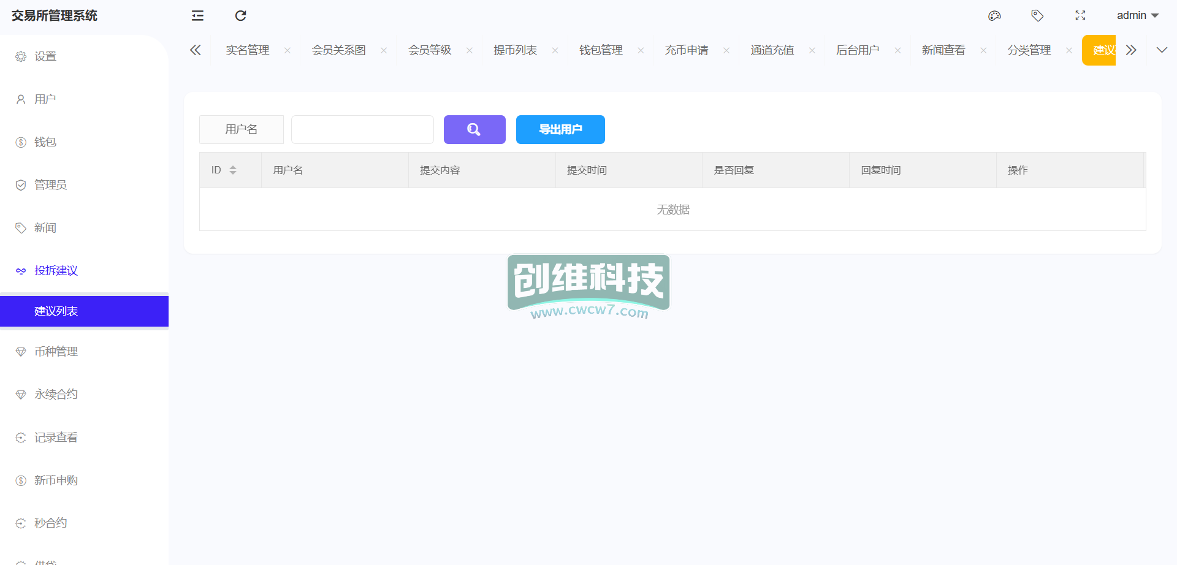Click the refresh page icon
Viewport: 1177px width, 565px height.
[240, 16]
